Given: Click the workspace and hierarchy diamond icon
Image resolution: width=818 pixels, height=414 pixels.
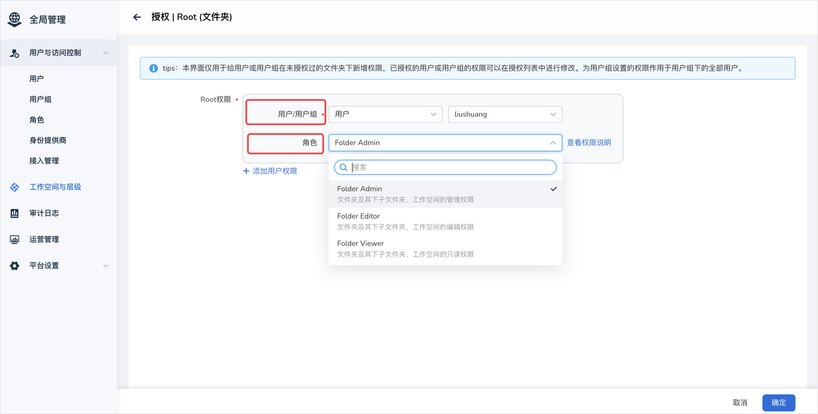Looking at the screenshot, I should point(14,187).
